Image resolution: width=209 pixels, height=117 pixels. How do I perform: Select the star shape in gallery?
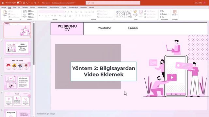point(129,17)
